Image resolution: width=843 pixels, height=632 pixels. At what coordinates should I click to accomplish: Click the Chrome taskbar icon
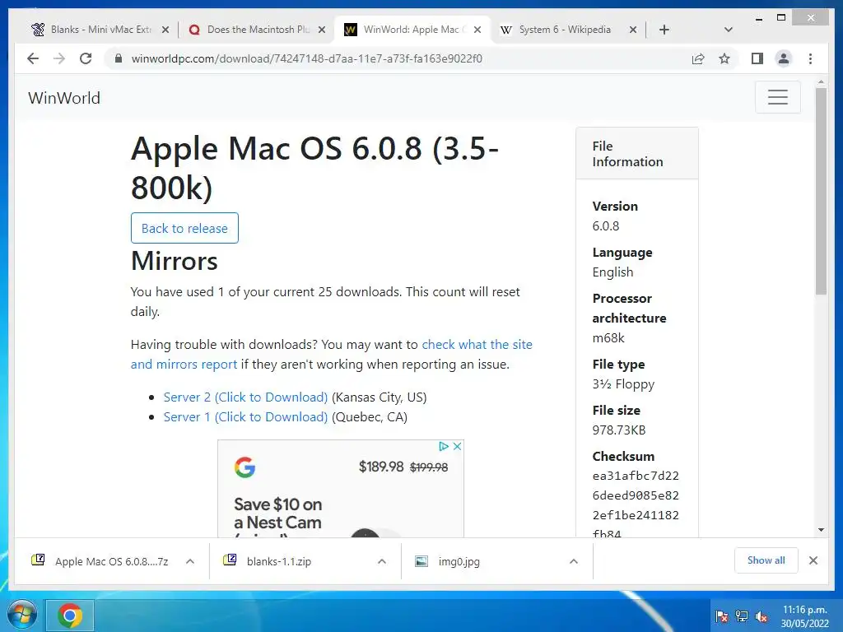tap(70, 616)
